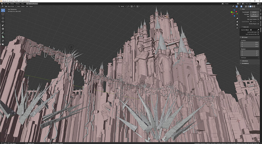Open the viewport Select menu
This screenshot has height=144, width=262.
click(x=23, y=6)
